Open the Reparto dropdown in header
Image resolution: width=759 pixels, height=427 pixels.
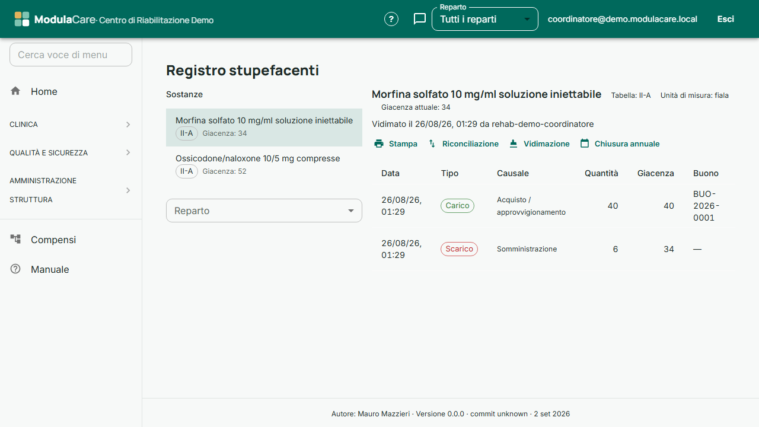click(x=485, y=19)
